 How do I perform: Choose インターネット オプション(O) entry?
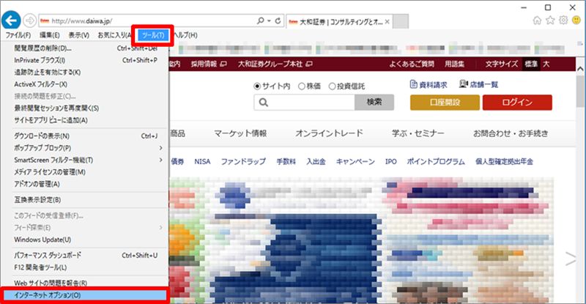(85, 295)
